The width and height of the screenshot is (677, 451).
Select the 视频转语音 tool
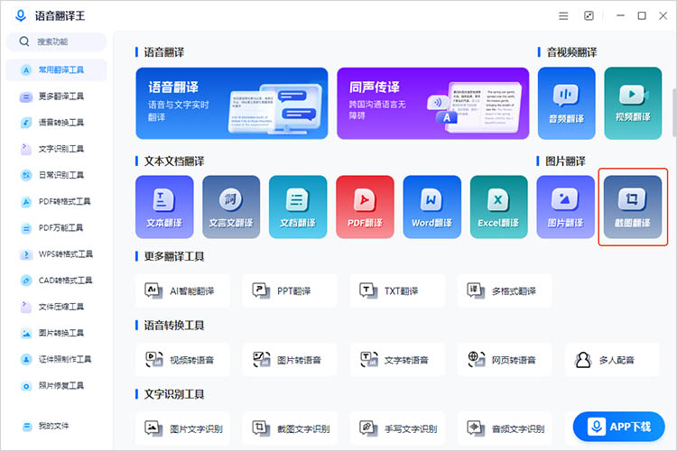coord(182,360)
